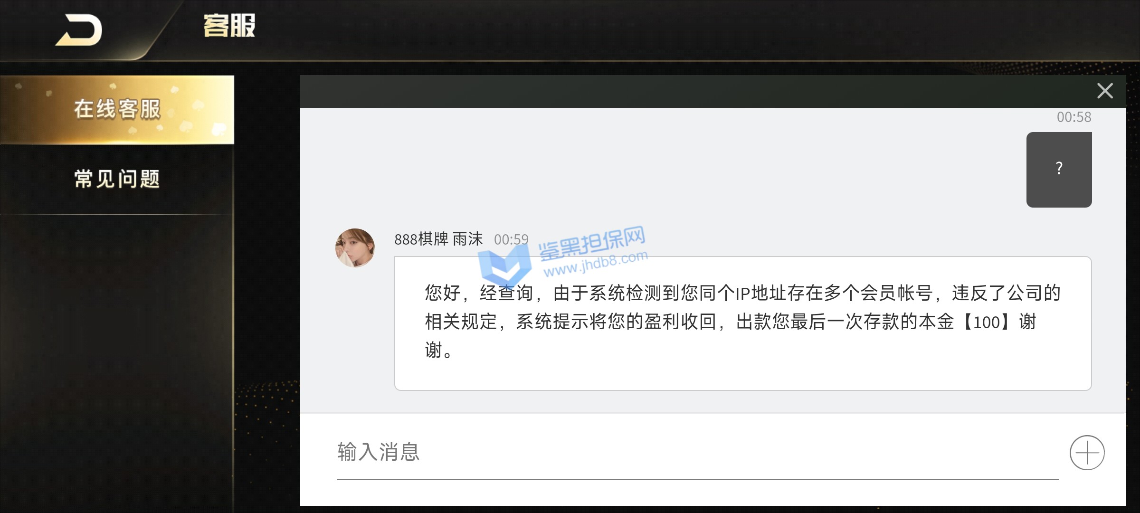
Task: Focus the 输入消息 message field
Action: tap(698, 452)
